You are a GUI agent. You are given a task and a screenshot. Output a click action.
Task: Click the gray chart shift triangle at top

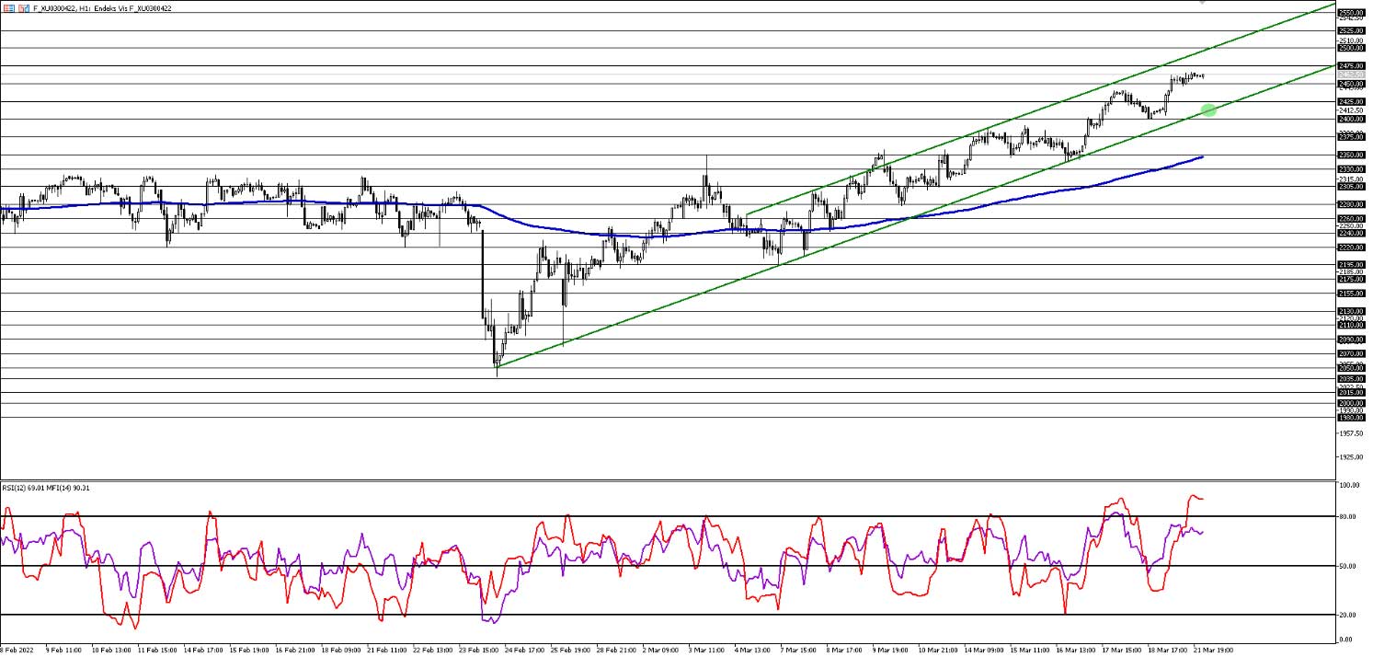tap(1202, 3)
